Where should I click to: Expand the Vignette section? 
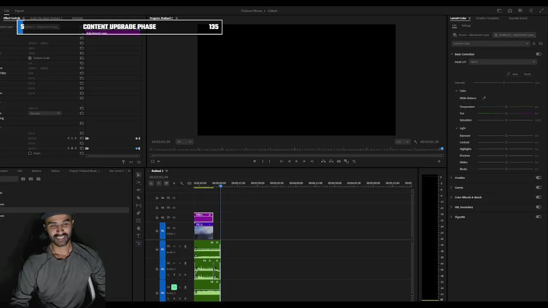[451, 217]
